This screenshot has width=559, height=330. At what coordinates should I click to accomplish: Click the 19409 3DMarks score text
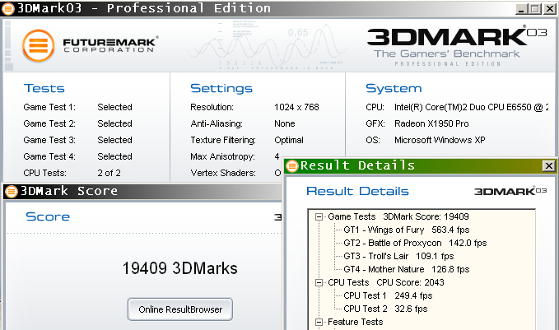[179, 268]
